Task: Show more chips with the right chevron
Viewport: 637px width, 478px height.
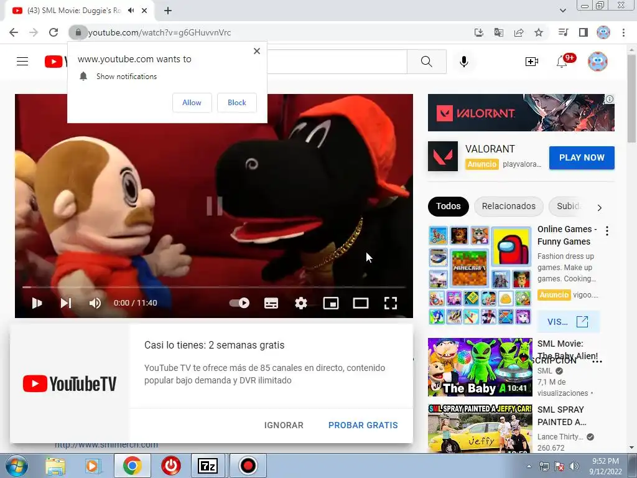Action: pyautogui.click(x=599, y=208)
